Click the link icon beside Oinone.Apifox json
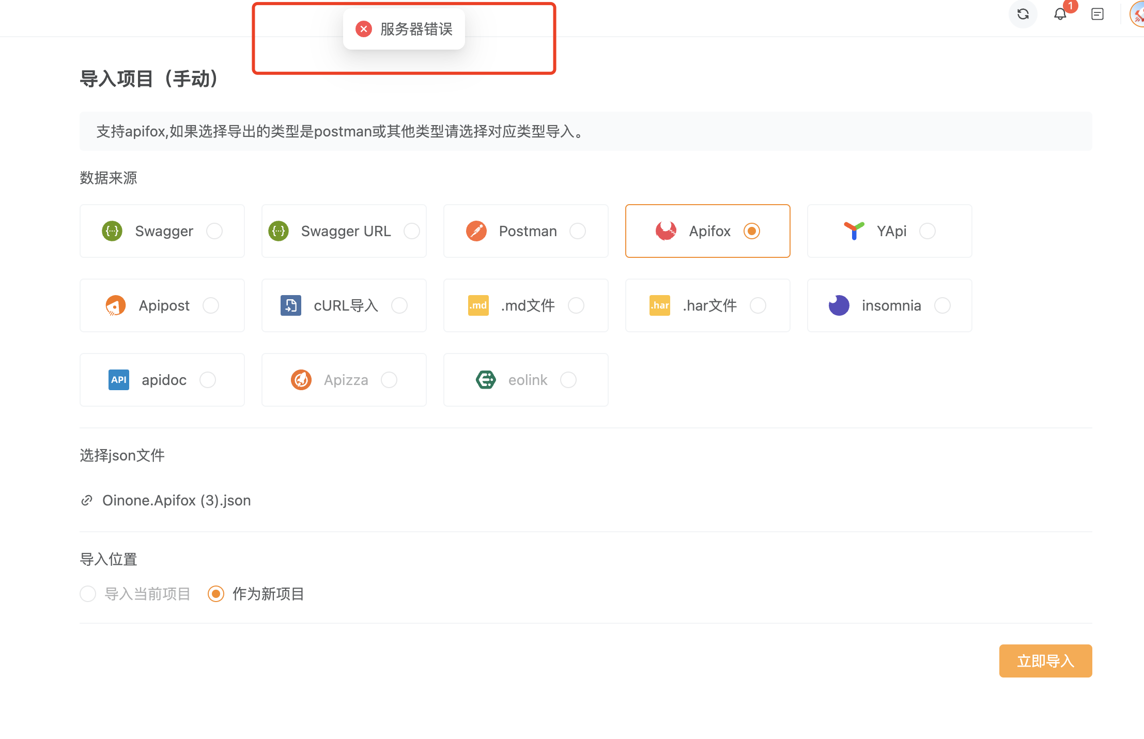Viewport: 1144px width, 739px height. pyautogui.click(x=87, y=500)
